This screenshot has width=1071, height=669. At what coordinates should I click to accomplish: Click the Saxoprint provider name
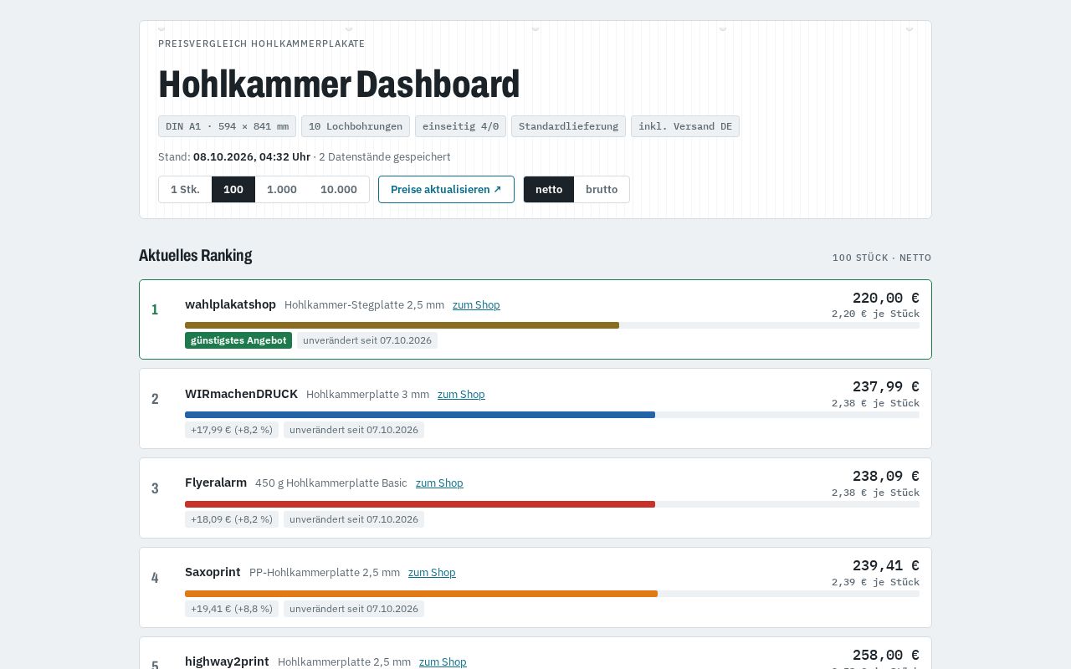point(213,573)
